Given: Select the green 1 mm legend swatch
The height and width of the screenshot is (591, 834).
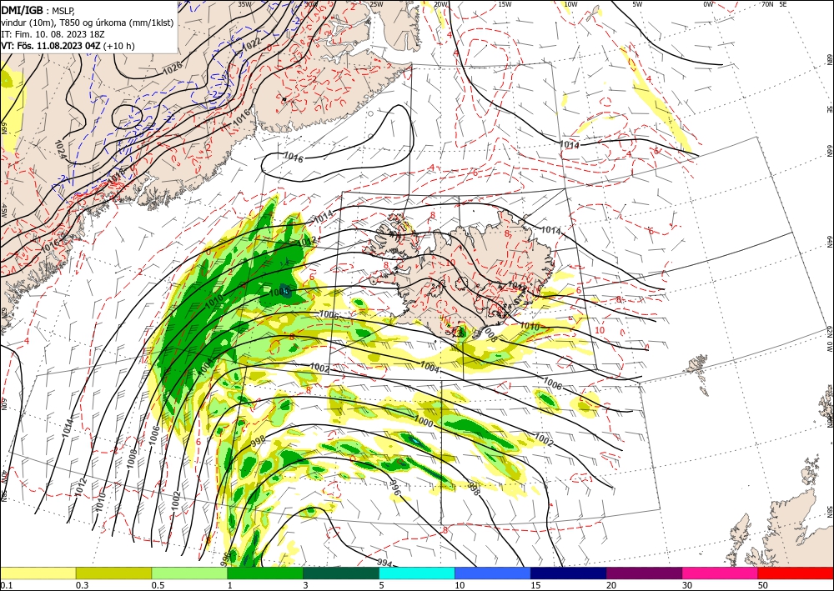Looking at the screenshot, I should (x=265, y=573).
